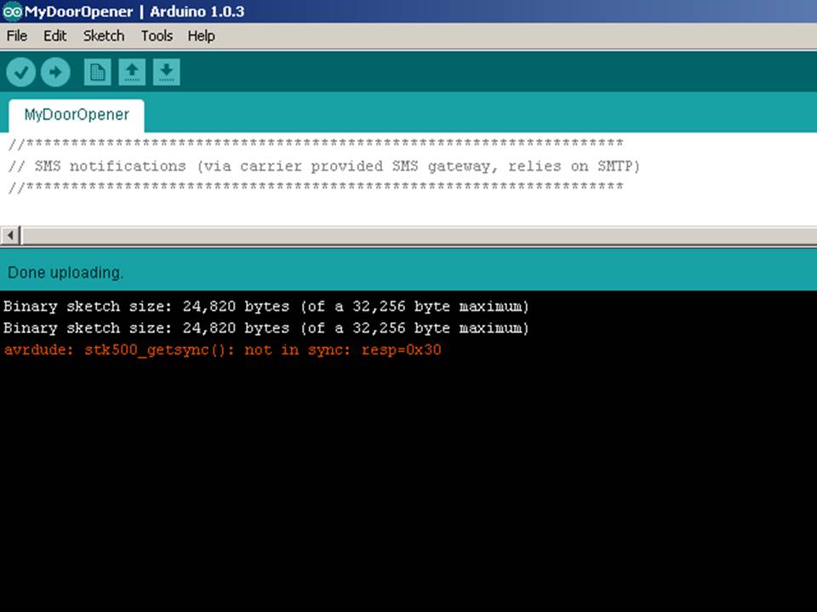Click the 'Done uploading.' status message
817x612 pixels.
[66, 273]
